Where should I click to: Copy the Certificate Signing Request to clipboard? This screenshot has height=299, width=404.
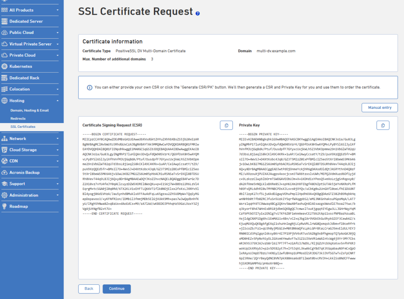(x=226, y=125)
